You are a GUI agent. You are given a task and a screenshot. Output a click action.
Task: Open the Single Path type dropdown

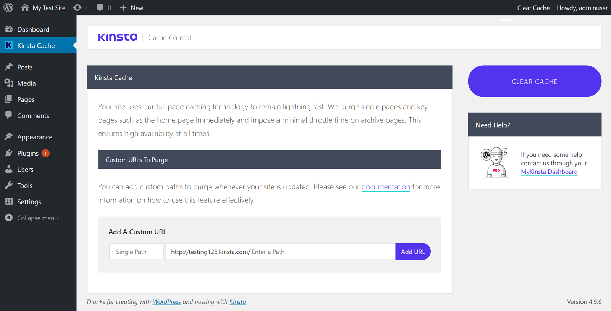click(136, 252)
